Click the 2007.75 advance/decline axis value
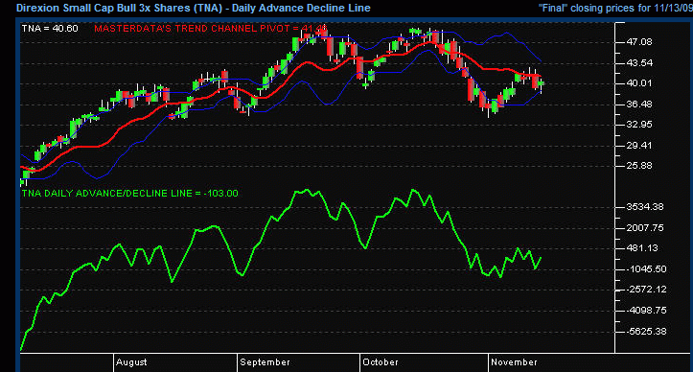693x372 pixels. pyautogui.click(x=645, y=228)
